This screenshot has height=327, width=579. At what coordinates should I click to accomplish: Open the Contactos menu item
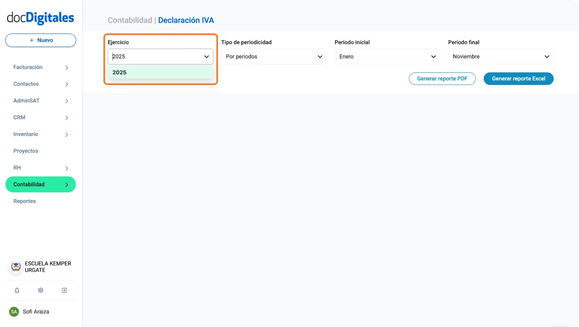26,84
